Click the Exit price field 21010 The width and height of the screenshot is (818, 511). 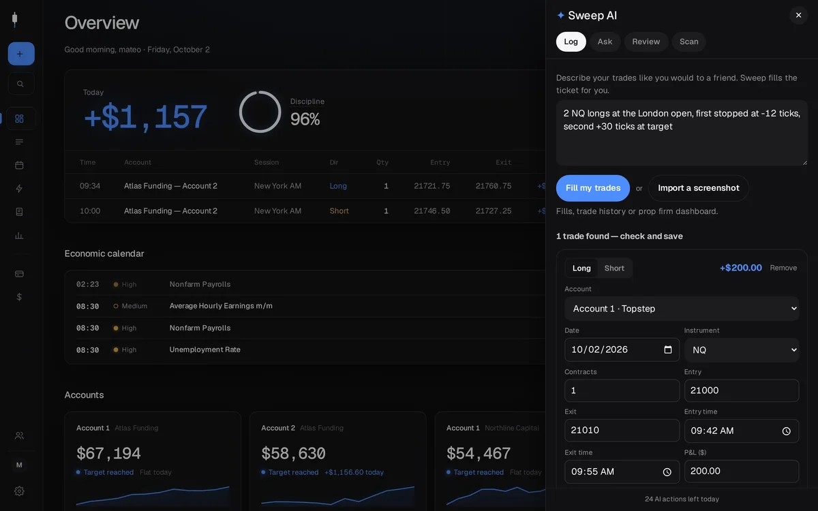[622, 430]
